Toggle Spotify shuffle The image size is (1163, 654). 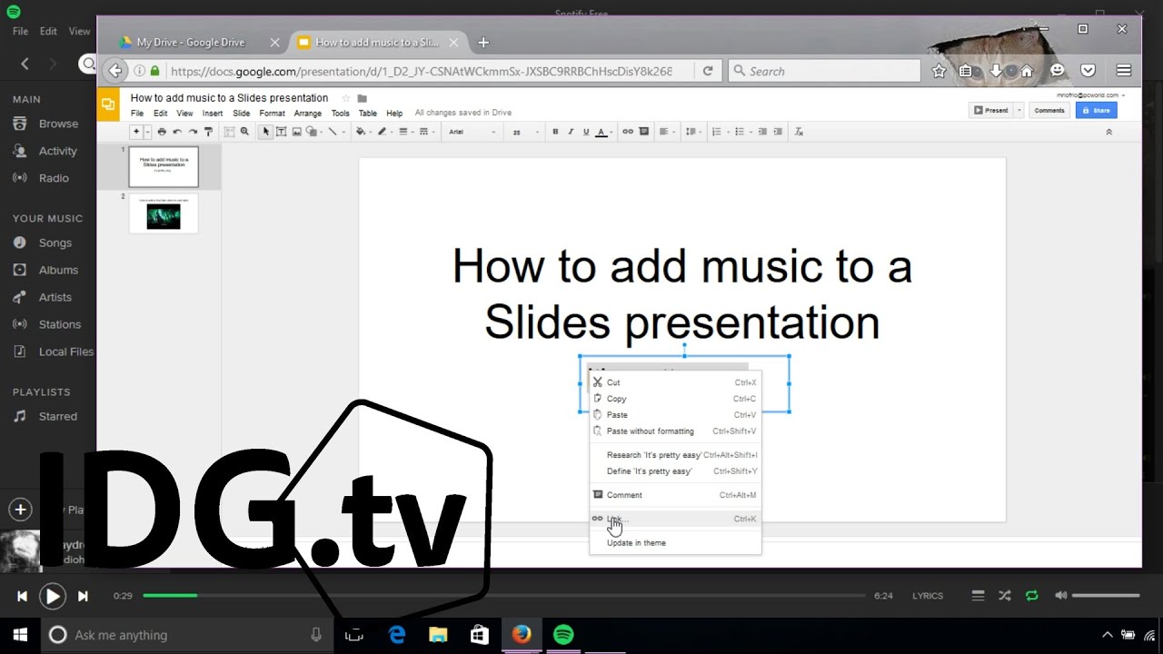[x=1004, y=596]
